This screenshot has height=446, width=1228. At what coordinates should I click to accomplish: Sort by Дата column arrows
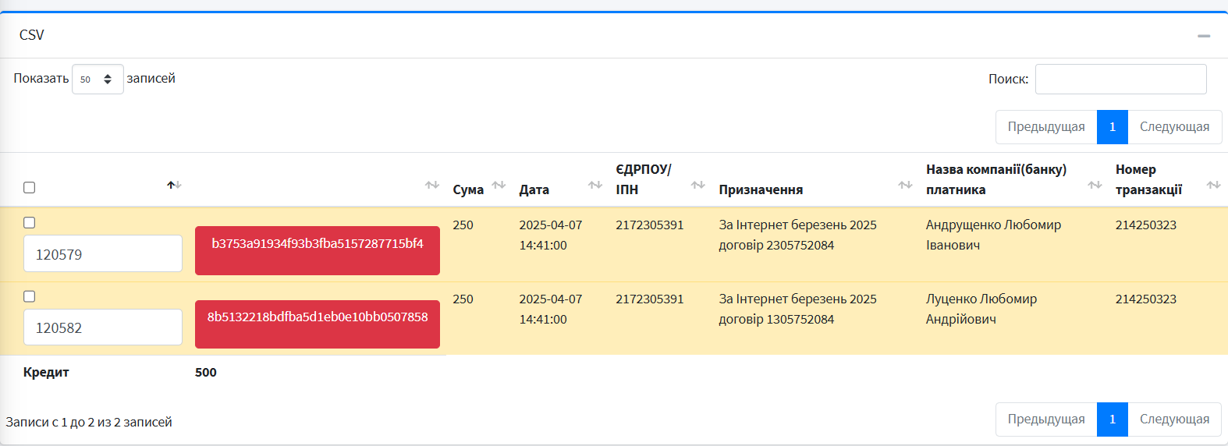pyautogui.click(x=595, y=185)
